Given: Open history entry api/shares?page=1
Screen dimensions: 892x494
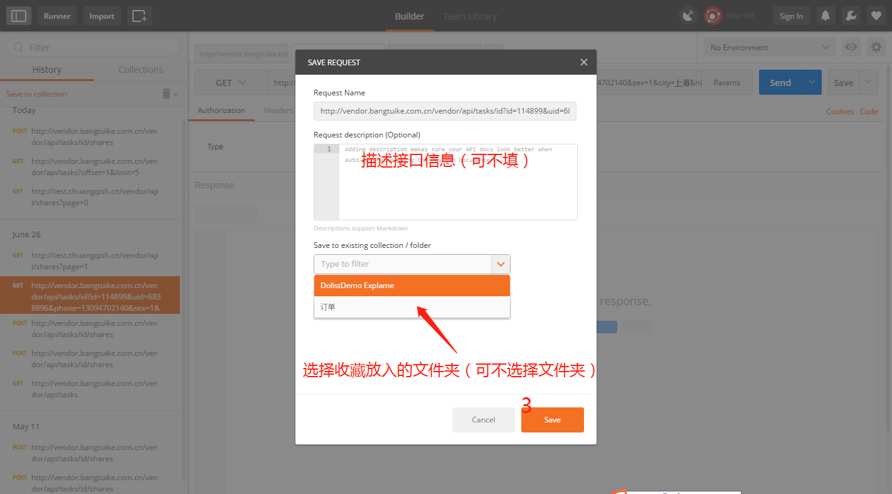Looking at the screenshot, I should point(90,261).
